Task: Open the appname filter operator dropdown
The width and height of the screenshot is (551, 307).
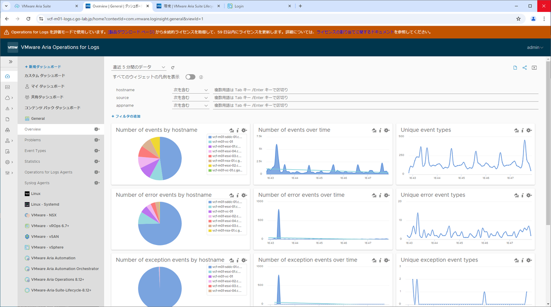Action: pyautogui.click(x=191, y=105)
